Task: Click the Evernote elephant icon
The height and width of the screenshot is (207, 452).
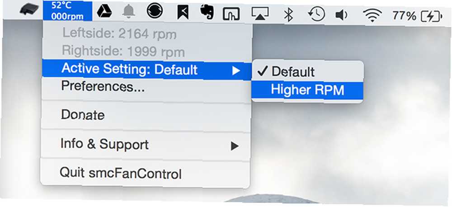Action: (x=207, y=12)
